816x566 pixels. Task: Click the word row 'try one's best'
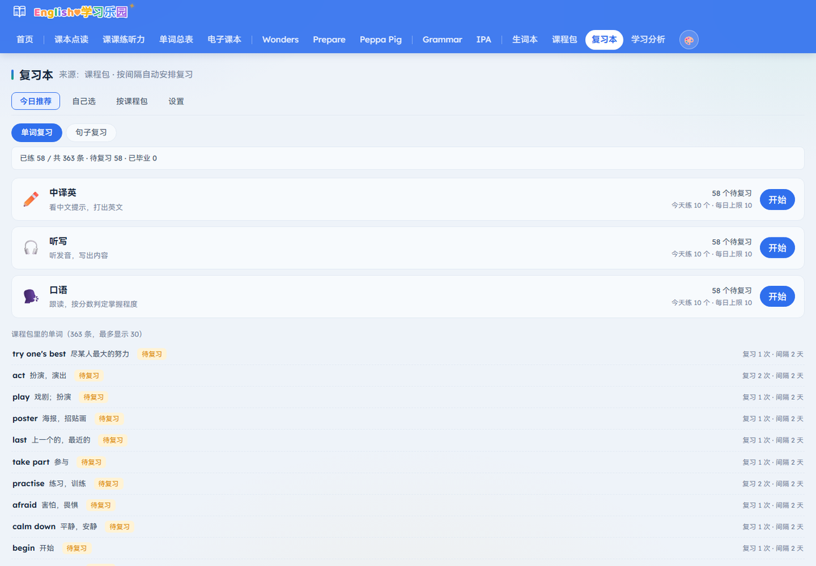(408, 354)
